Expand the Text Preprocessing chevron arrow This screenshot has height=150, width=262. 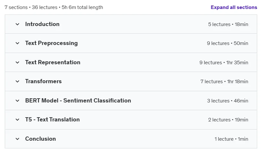point(17,43)
